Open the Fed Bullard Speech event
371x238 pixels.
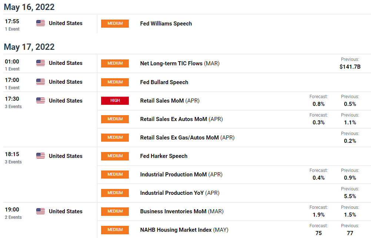point(164,82)
